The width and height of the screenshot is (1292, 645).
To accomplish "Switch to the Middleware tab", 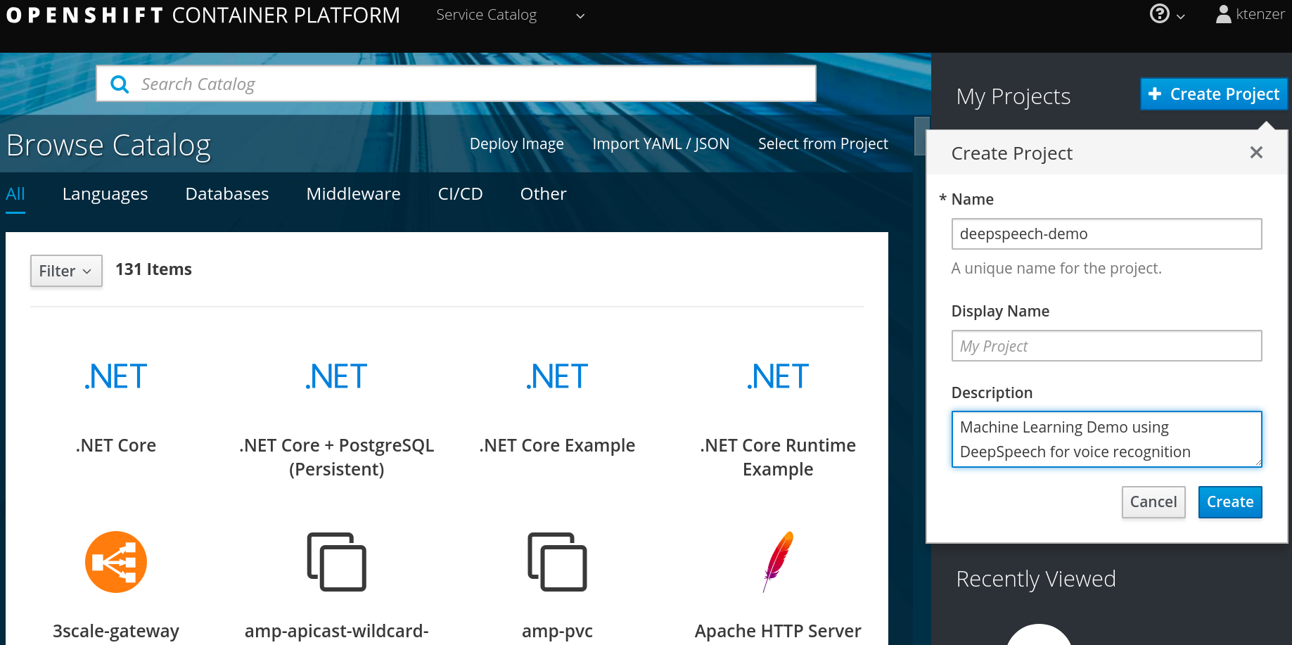I will 353,193.
